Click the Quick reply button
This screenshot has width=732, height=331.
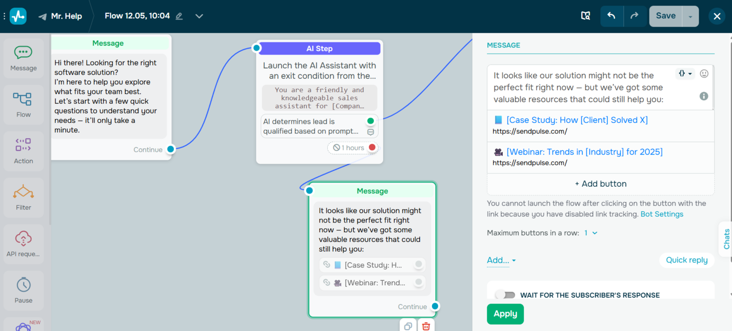coord(686,260)
